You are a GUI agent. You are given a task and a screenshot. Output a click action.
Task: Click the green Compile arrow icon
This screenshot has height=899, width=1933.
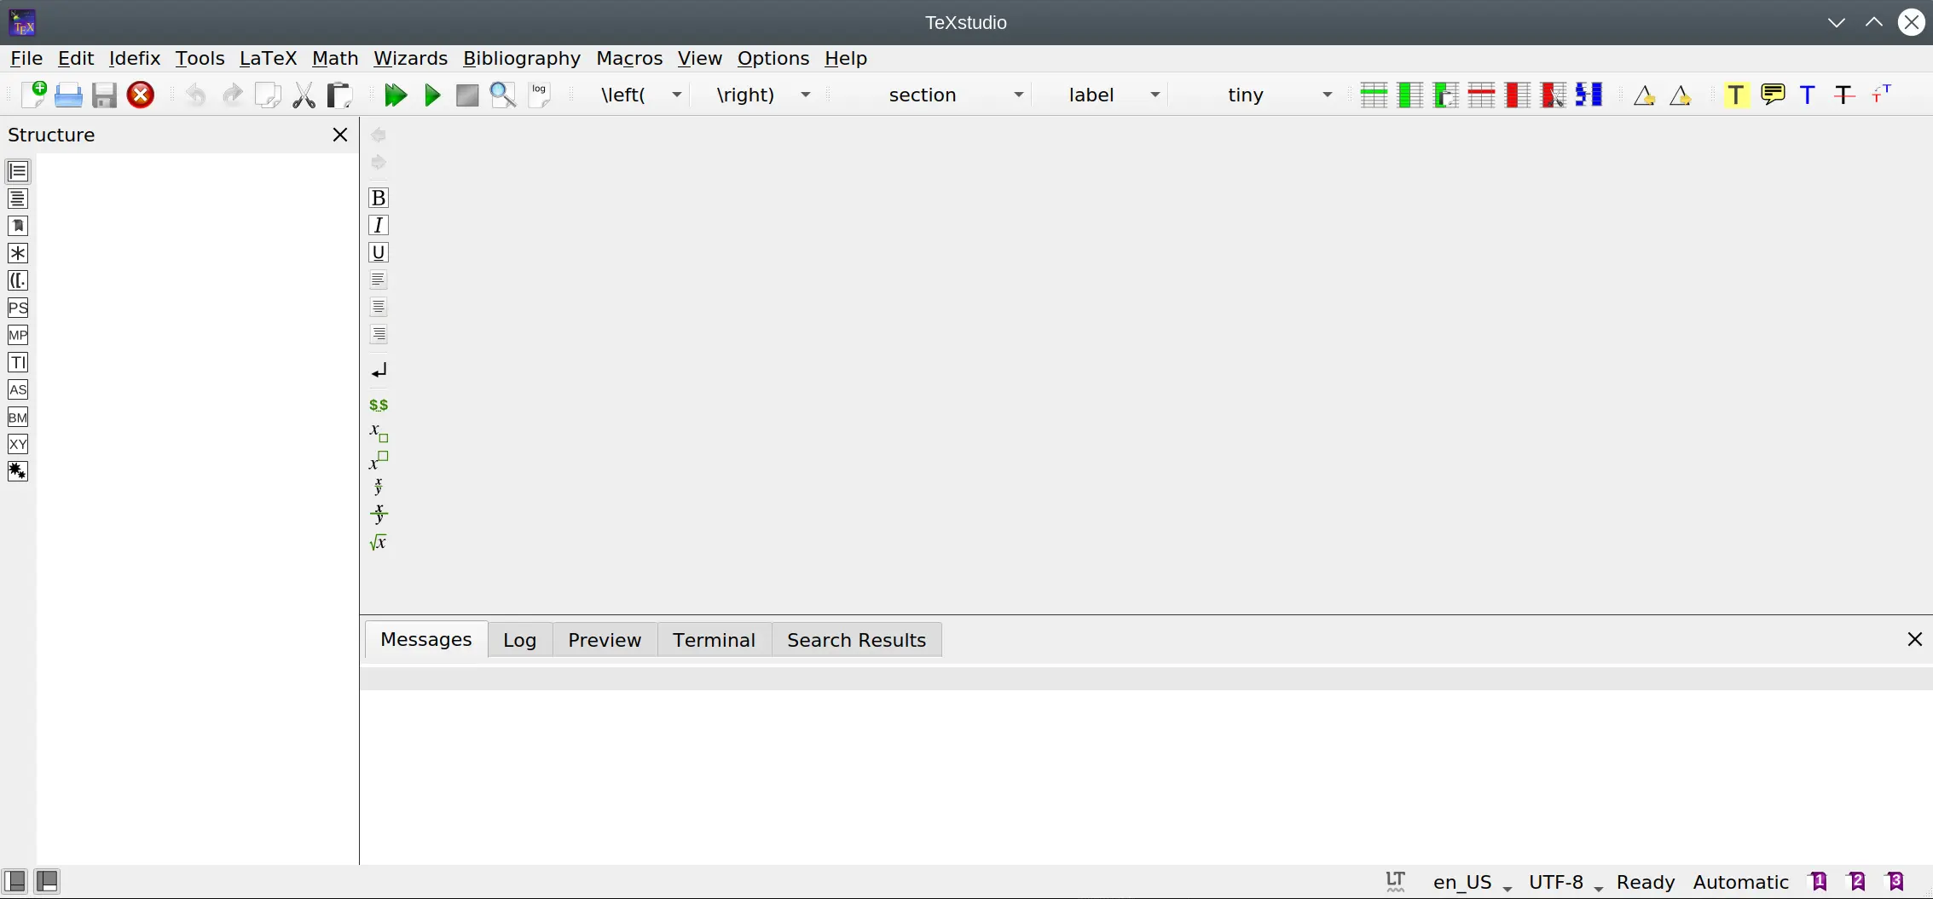click(x=432, y=95)
